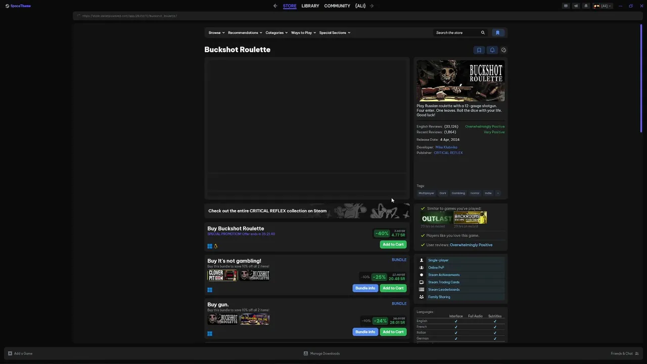The height and width of the screenshot is (364, 647).
Task: Expand the Recommendations dropdown
Action: pyautogui.click(x=245, y=33)
